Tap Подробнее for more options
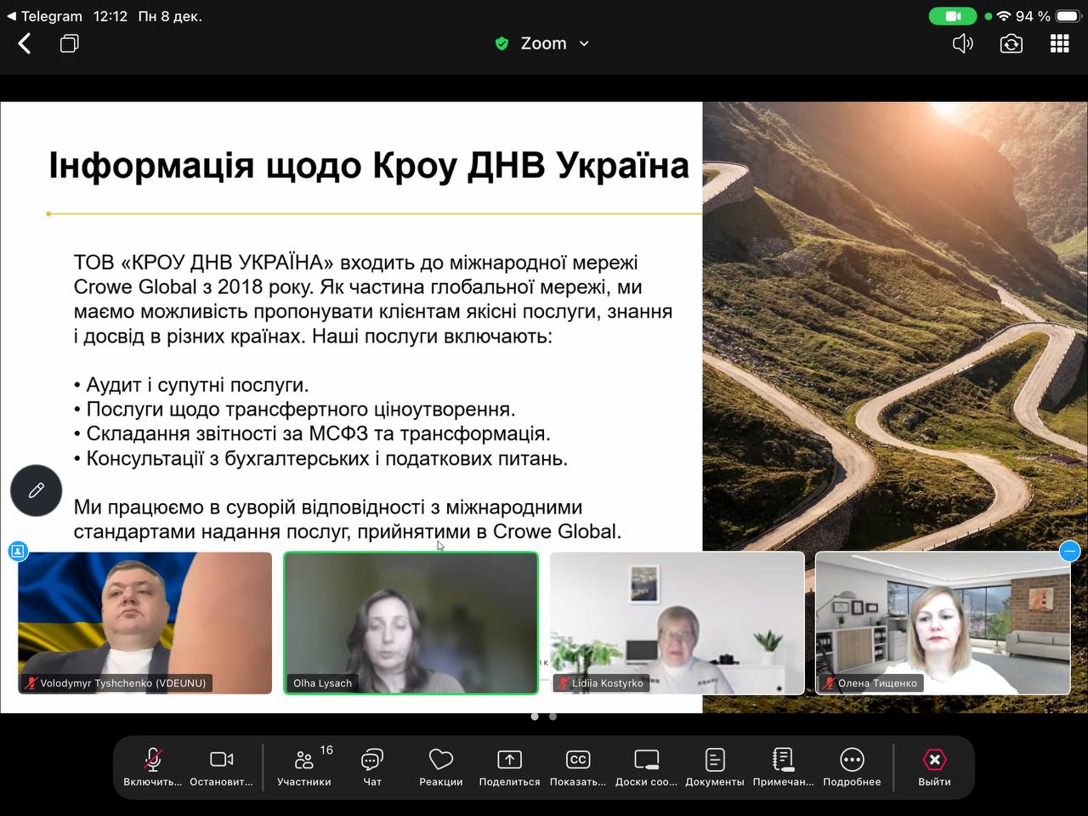 pyautogui.click(x=852, y=765)
